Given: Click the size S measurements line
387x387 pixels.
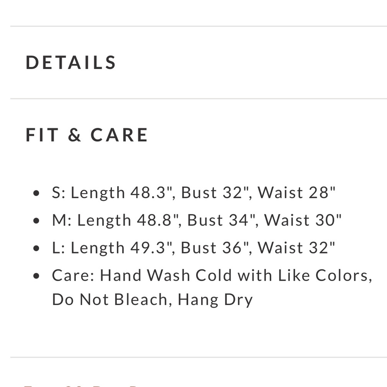Looking at the screenshot, I should [x=193, y=193].
